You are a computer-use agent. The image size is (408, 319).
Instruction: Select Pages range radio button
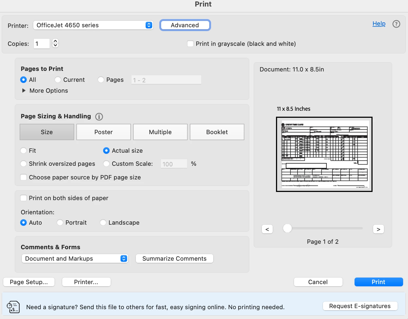pos(101,80)
